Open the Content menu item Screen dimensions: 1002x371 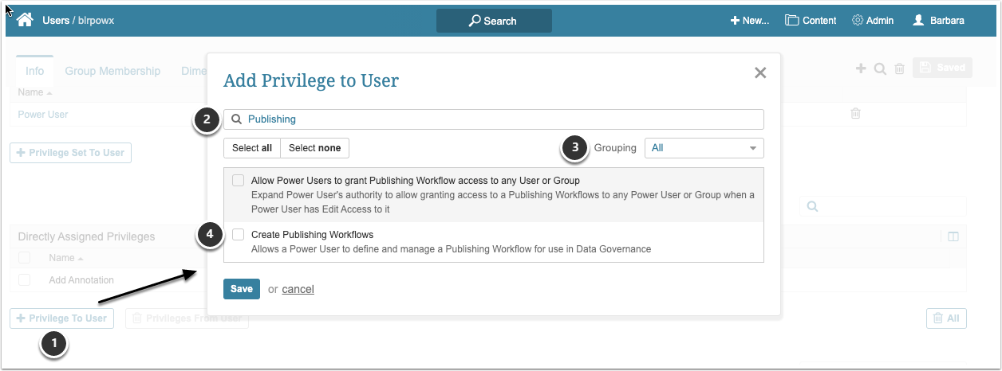pyautogui.click(x=811, y=21)
